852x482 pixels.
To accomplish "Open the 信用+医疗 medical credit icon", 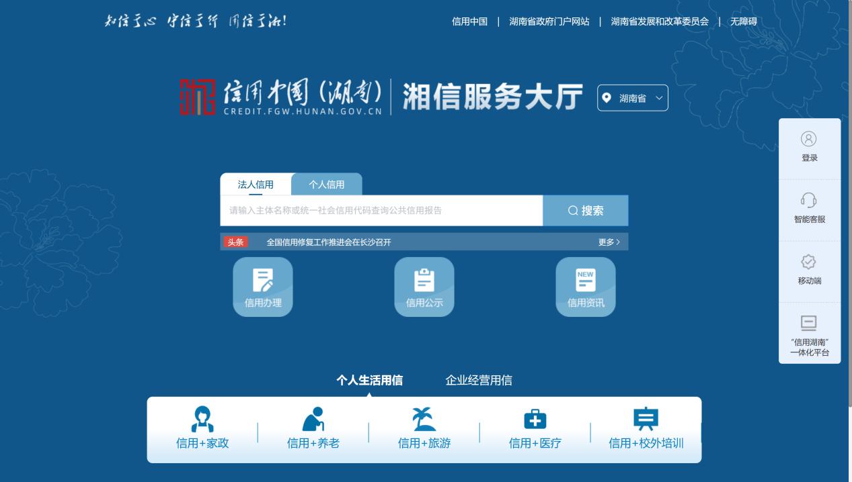I will pos(535,428).
